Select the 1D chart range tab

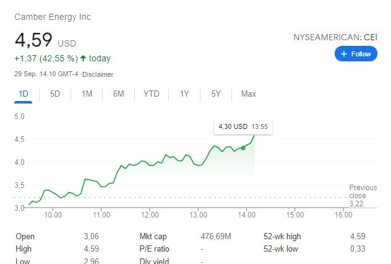click(x=24, y=94)
